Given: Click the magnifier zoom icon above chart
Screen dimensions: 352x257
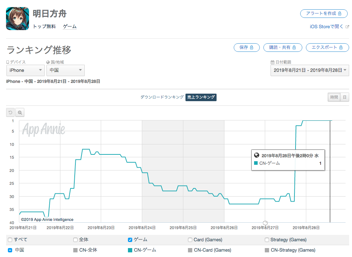Looking at the screenshot, I should pyautogui.click(x=20, y=113).
